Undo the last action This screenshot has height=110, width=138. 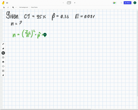tap(4, 7)
